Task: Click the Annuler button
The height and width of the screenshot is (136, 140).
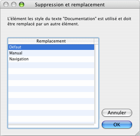Action: [x=117, y=113]
